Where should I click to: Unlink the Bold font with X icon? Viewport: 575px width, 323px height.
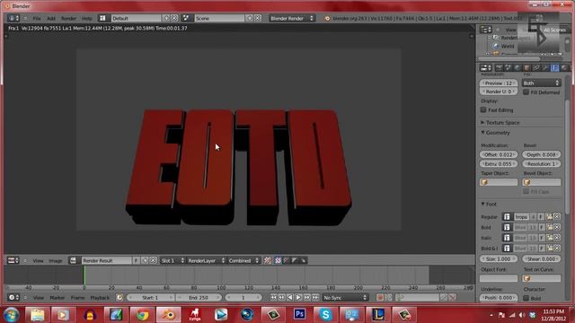coord(557,227)
